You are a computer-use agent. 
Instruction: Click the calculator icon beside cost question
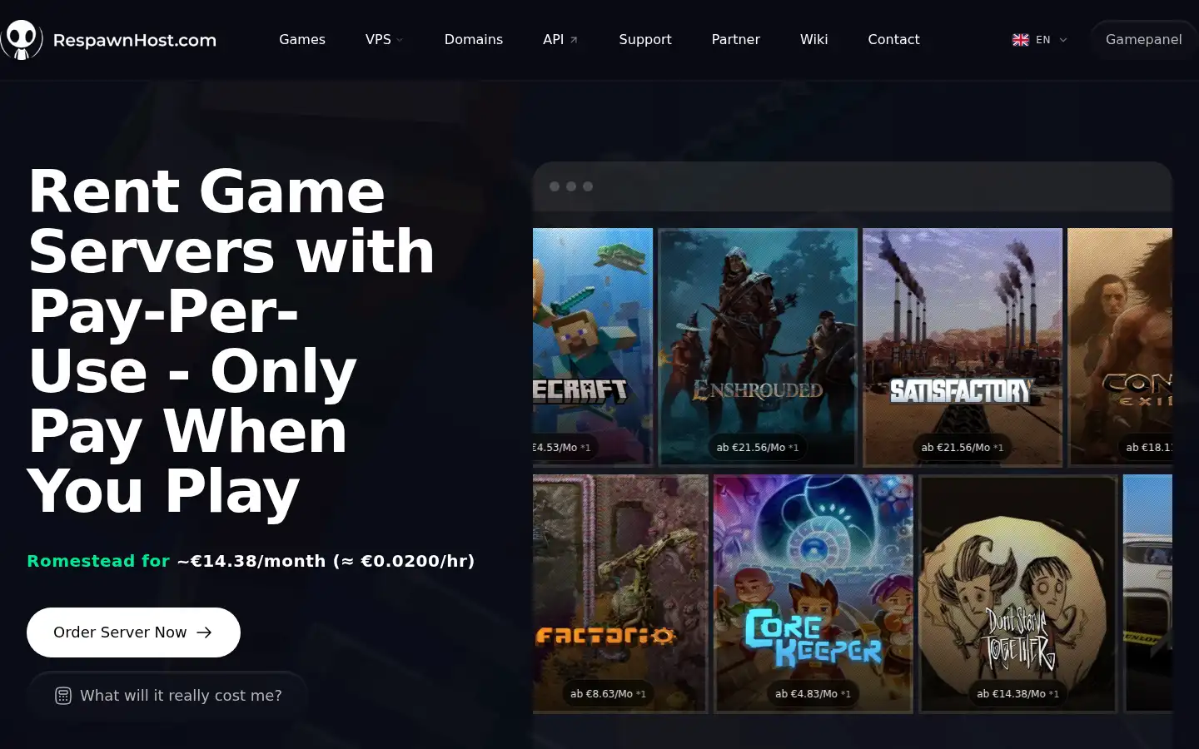click(x=63, y=696)
